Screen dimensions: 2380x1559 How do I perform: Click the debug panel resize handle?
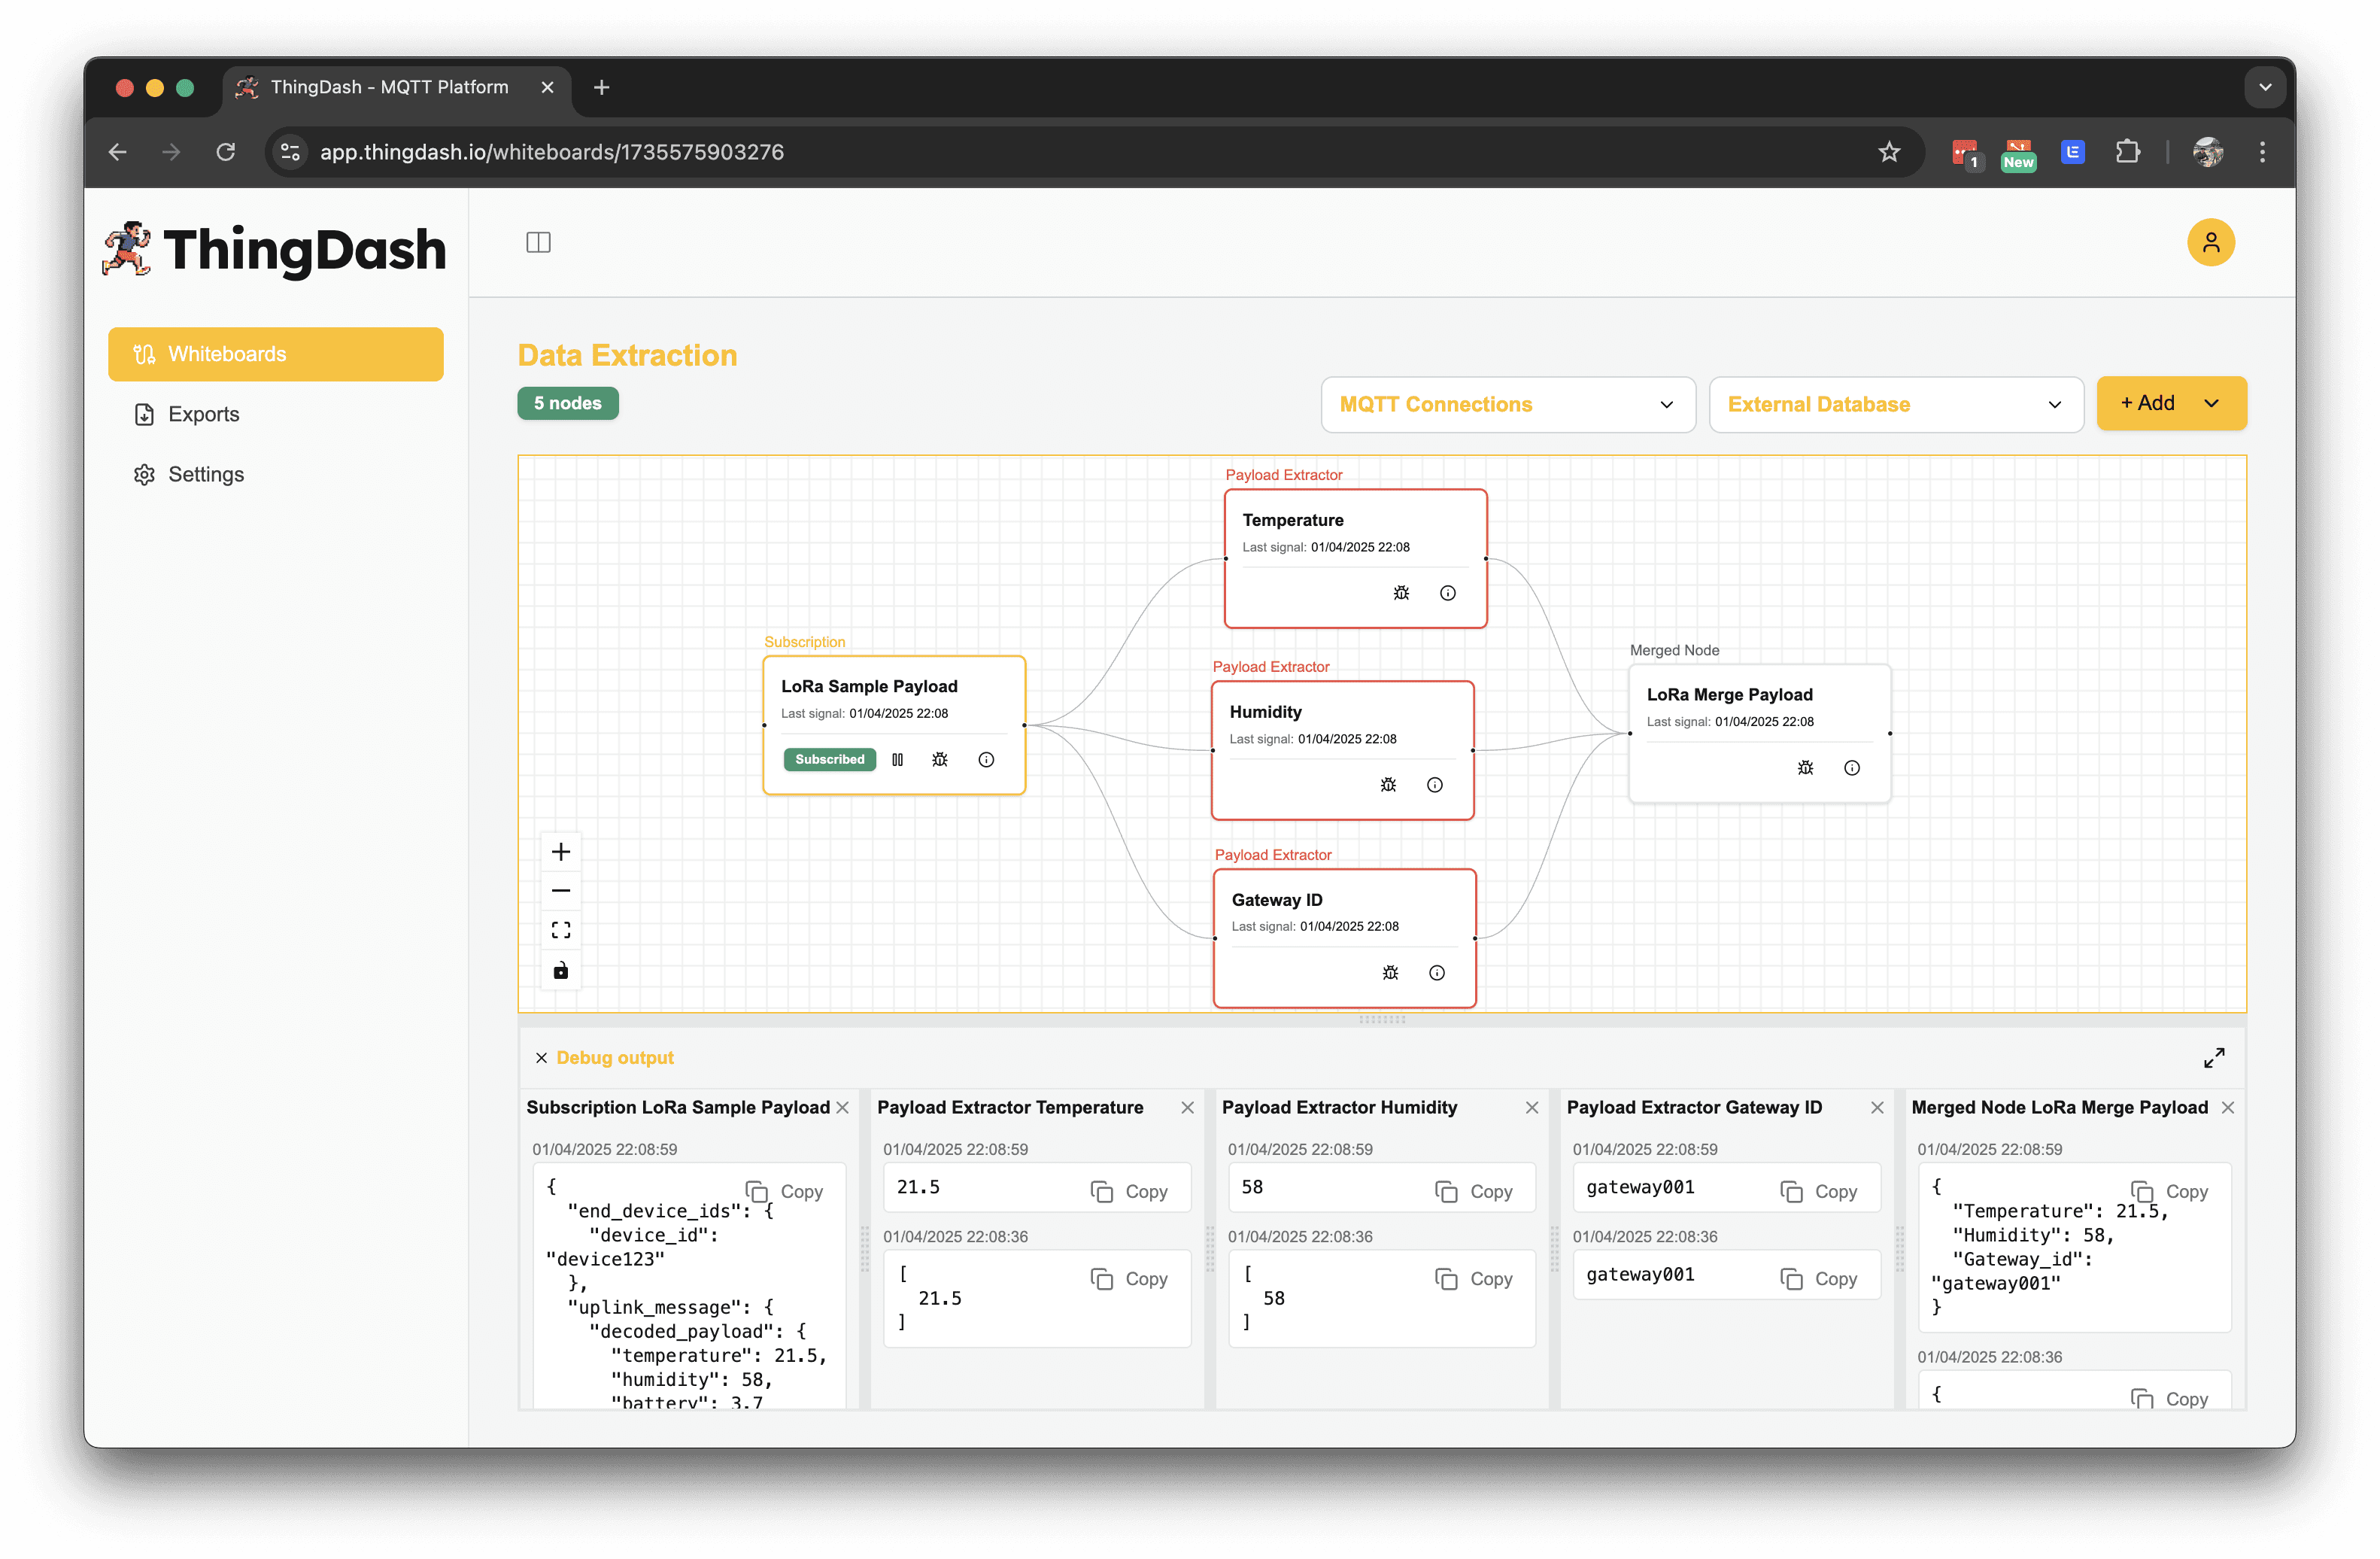1382,1020
